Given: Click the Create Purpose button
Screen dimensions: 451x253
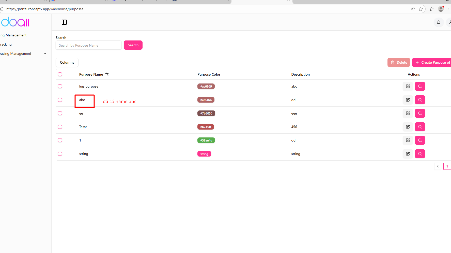Looking at the screenshot, I should pyautogui.click(x=432, y=62).
